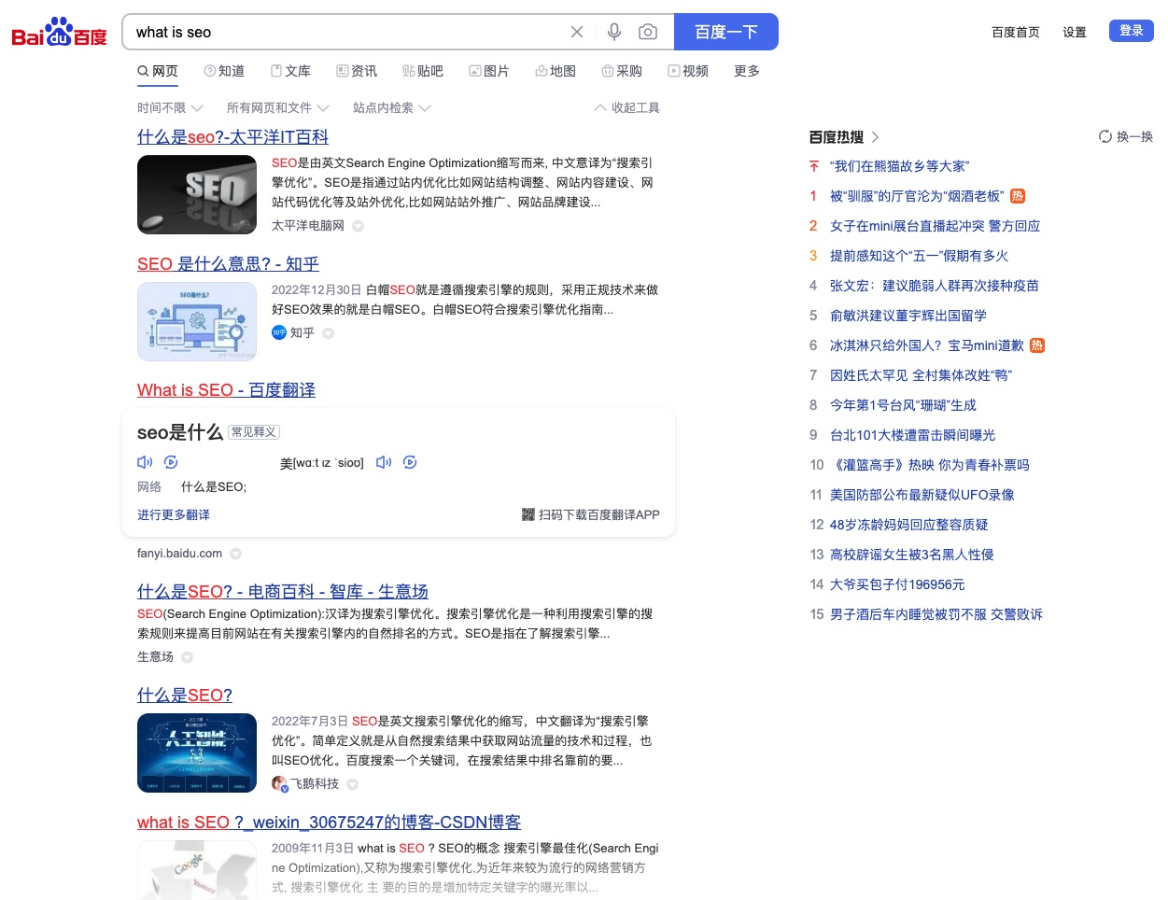Open the 资讯 tab

pos(357,71)
